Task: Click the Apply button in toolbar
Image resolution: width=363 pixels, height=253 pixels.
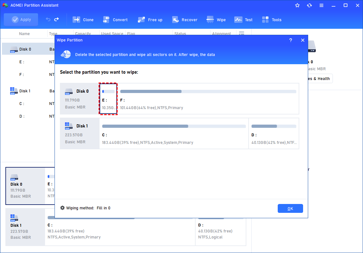Action: coord(21,20)
